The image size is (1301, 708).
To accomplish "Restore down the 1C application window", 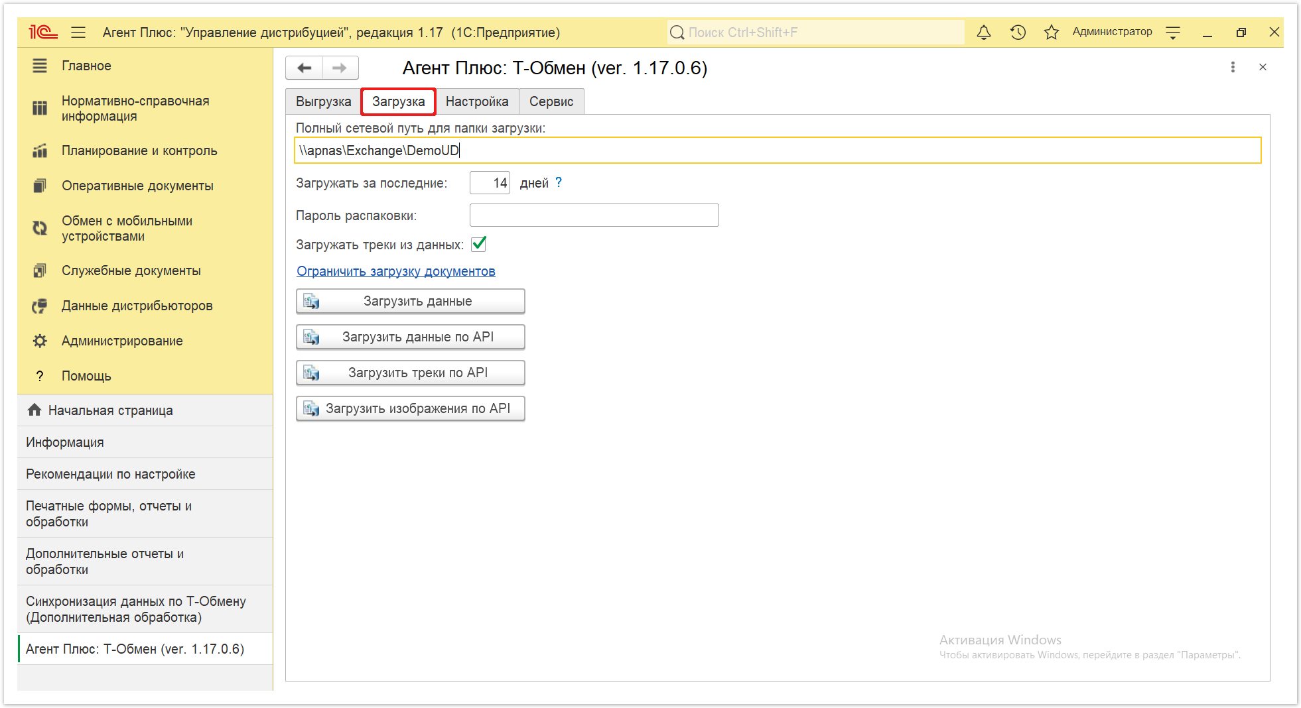I will [1241, 32].
